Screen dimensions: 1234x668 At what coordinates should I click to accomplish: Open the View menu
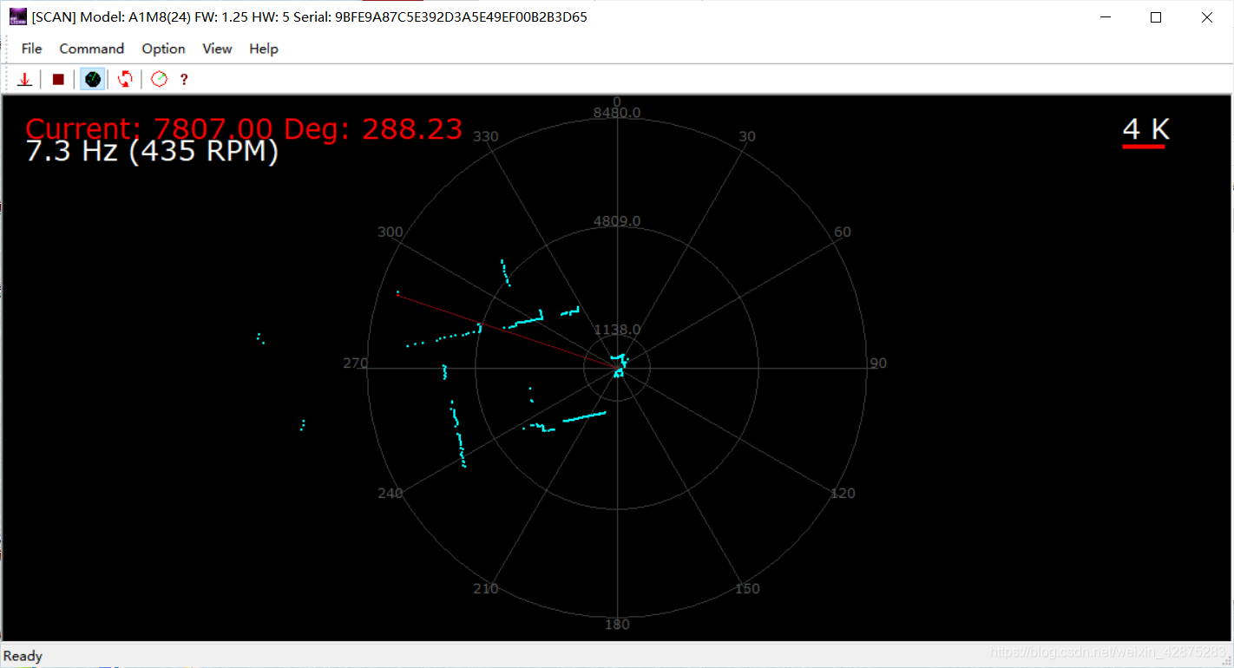point(217,49)
